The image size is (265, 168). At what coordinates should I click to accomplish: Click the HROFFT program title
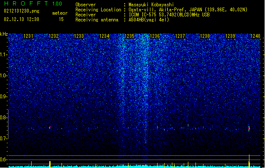[26, 3]
